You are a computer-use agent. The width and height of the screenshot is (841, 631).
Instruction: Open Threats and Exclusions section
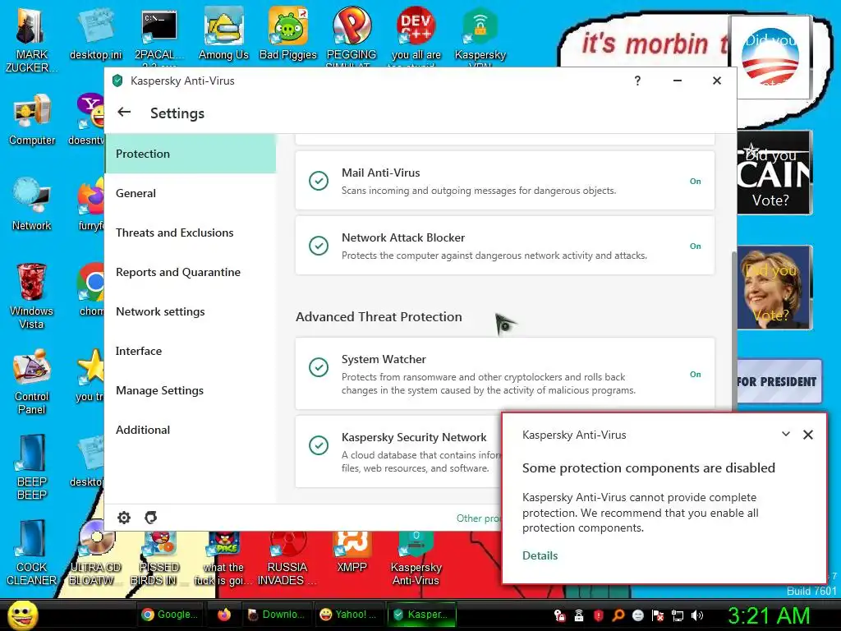(x=191, y=233)
